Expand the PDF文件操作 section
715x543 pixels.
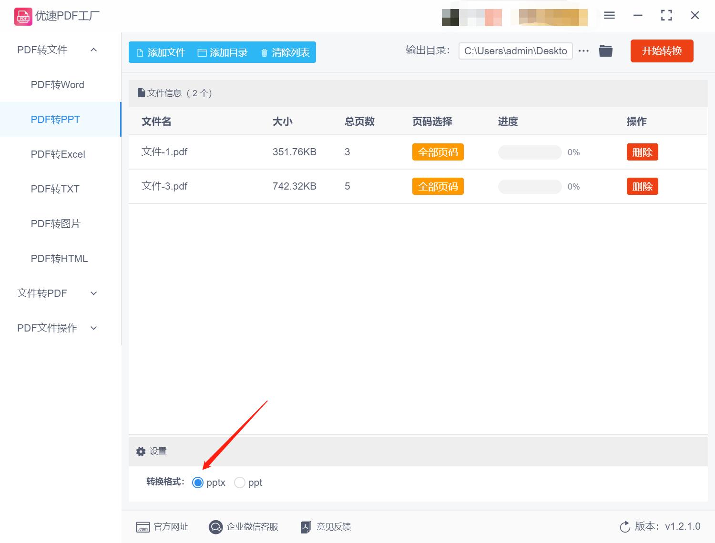point(93,328)
